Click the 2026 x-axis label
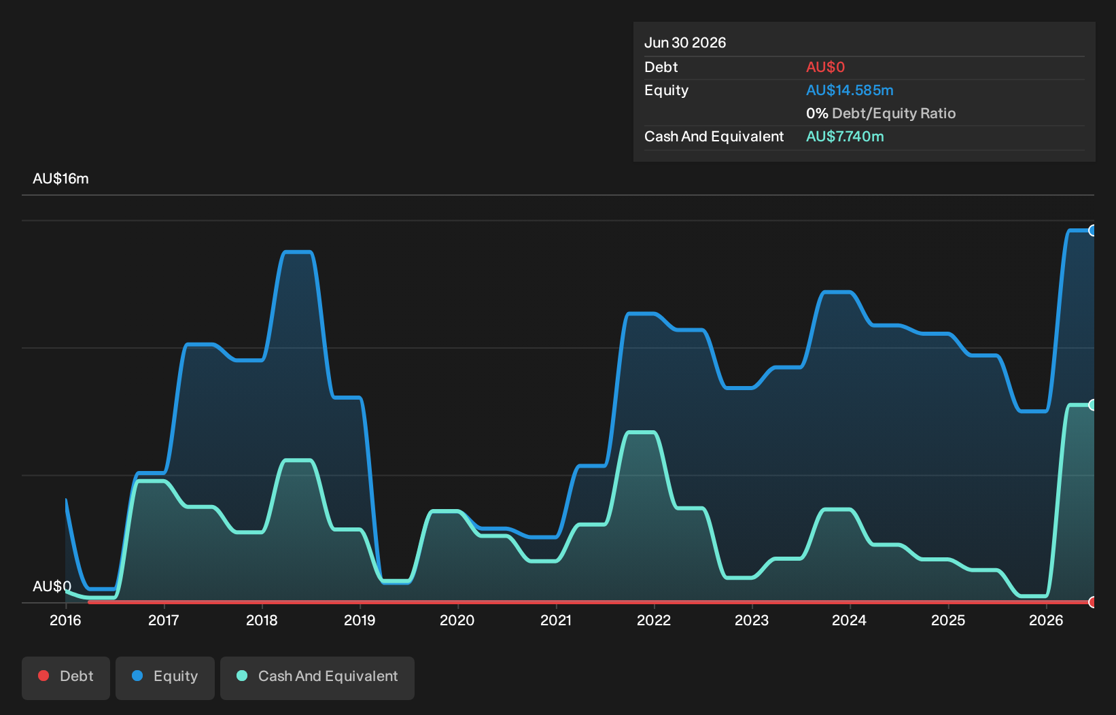Screen dimensions: 1116x715 1046,620
